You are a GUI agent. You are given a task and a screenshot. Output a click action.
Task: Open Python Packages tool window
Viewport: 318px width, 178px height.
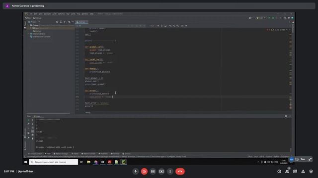pos(61,154)
